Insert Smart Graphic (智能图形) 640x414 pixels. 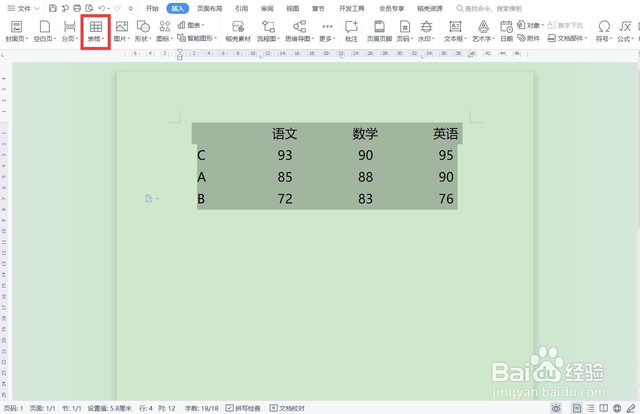click(197, 38)
